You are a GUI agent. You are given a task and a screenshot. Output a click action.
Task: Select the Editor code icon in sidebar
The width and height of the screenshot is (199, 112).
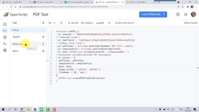tap(5, 31)
